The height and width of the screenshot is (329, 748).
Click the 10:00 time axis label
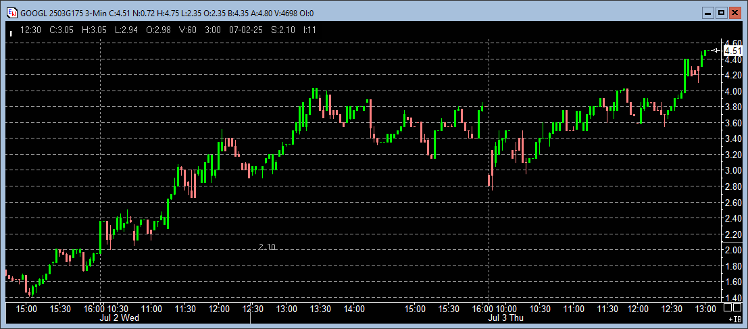tap(505, 309)
